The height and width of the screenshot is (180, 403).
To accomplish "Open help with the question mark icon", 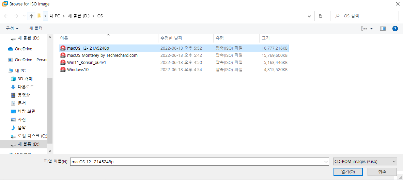I will coord(395,29).
